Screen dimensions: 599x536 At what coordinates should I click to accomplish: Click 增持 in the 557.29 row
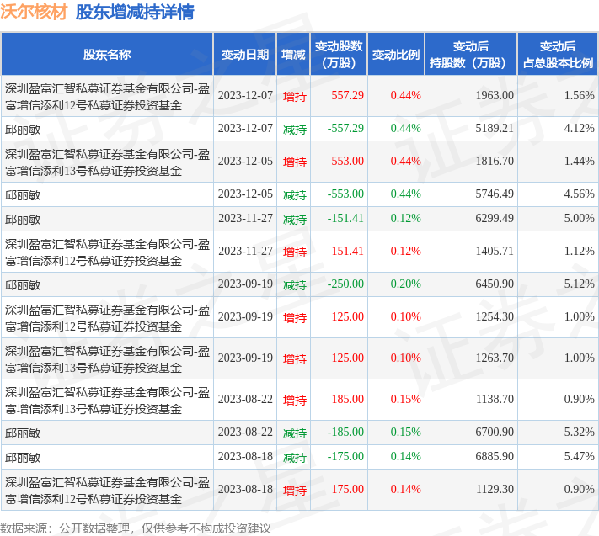pyautogui.click(x=295, y=97)
